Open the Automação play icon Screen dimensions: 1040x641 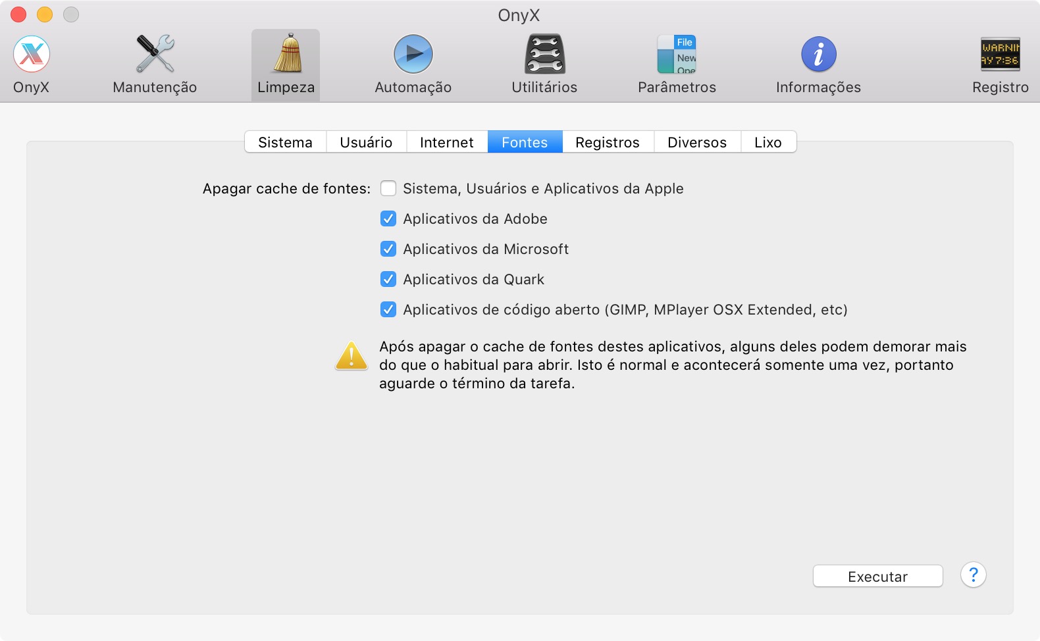click(413, 65)
